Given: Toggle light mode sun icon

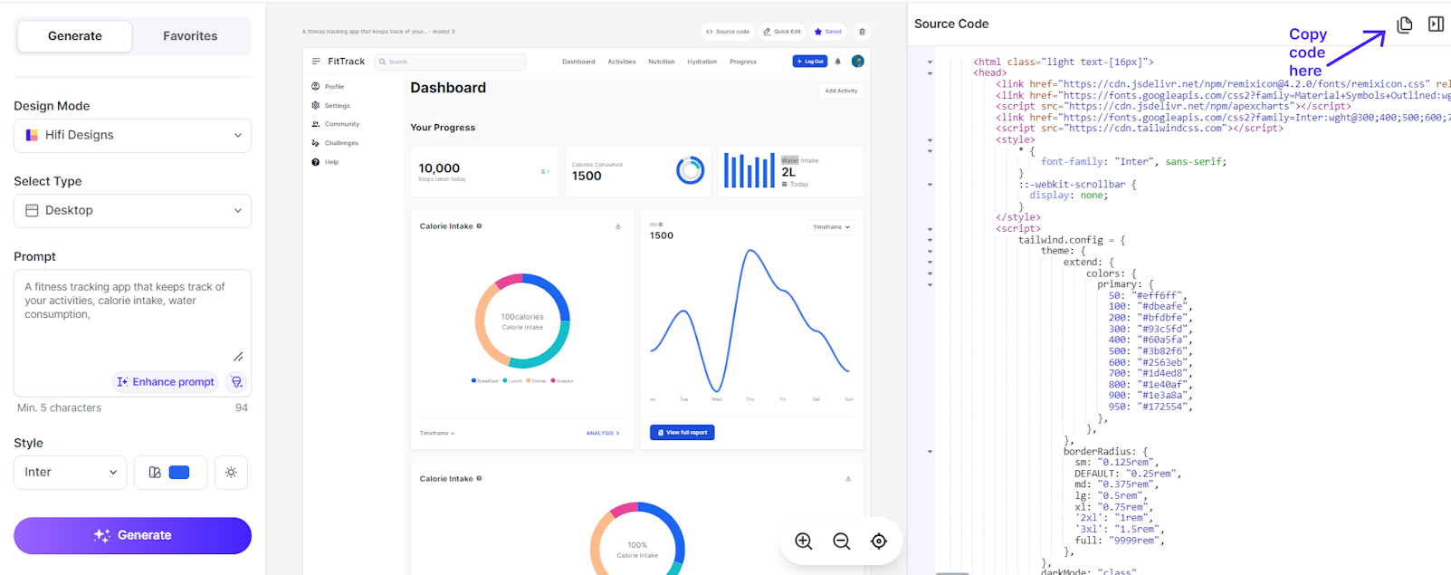Looking at the screenshot, I should coord(231,473).
